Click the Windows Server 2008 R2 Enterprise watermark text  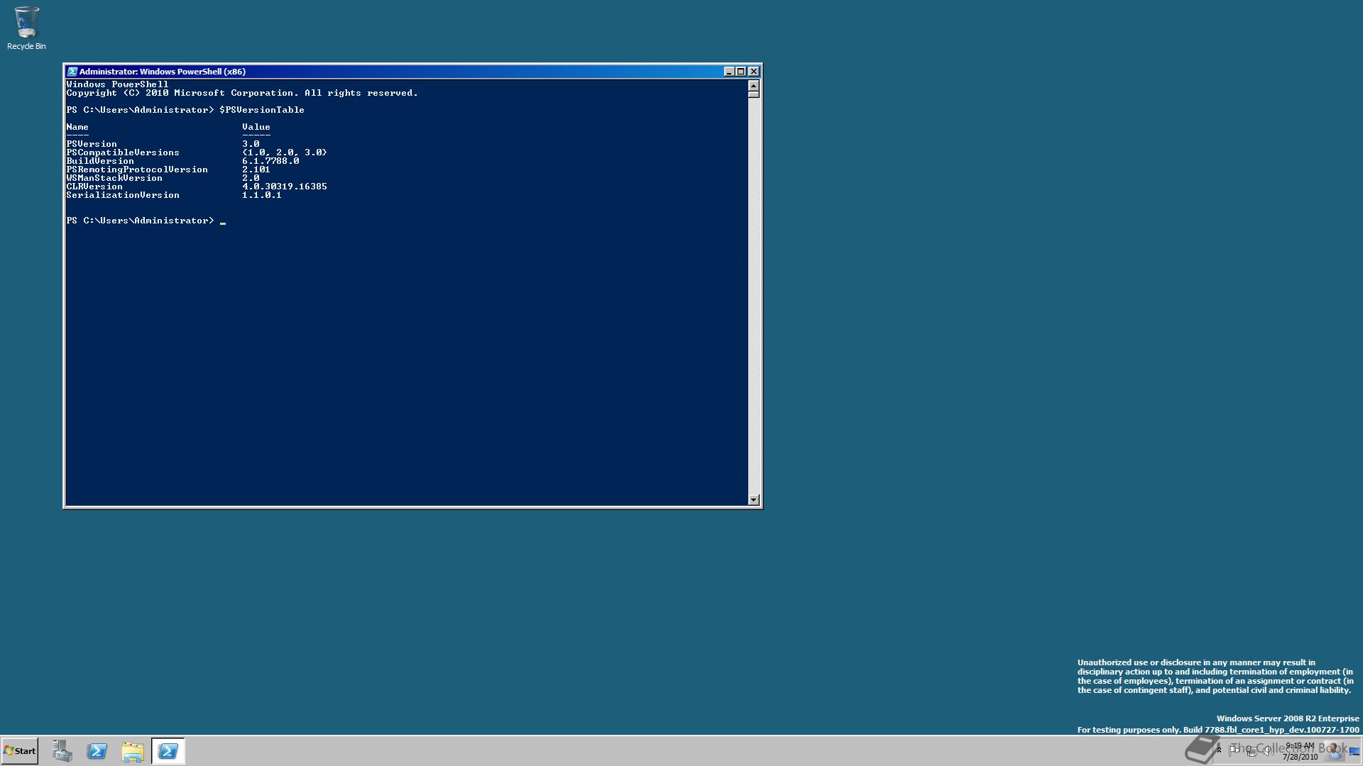tap(1288, 718)
